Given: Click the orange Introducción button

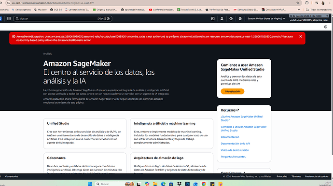Looking at the screenshot, I should pos(233,92).
